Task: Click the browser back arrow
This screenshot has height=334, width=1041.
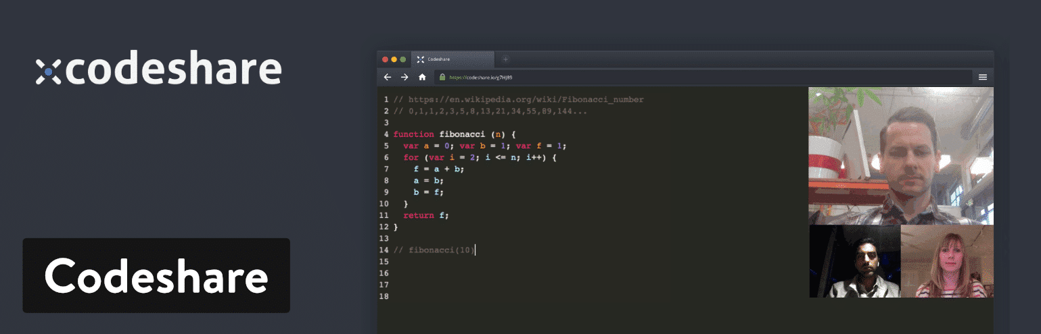Action: tap(388, 77)
